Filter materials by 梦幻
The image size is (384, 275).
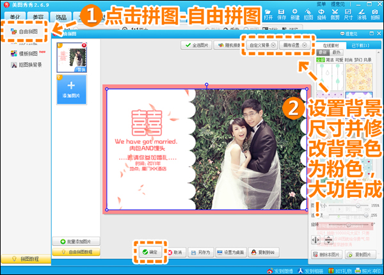(x=358, y=59)
